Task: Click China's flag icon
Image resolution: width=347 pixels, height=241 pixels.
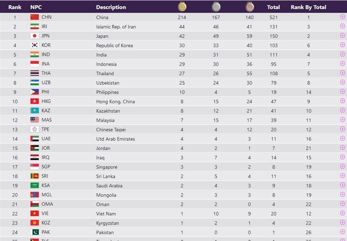Action: pos(35,17)
